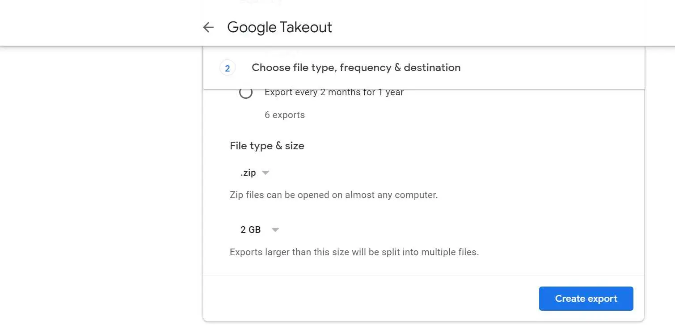Click the step 2 number badge
The image size is (675, 325).
point(228,68)
